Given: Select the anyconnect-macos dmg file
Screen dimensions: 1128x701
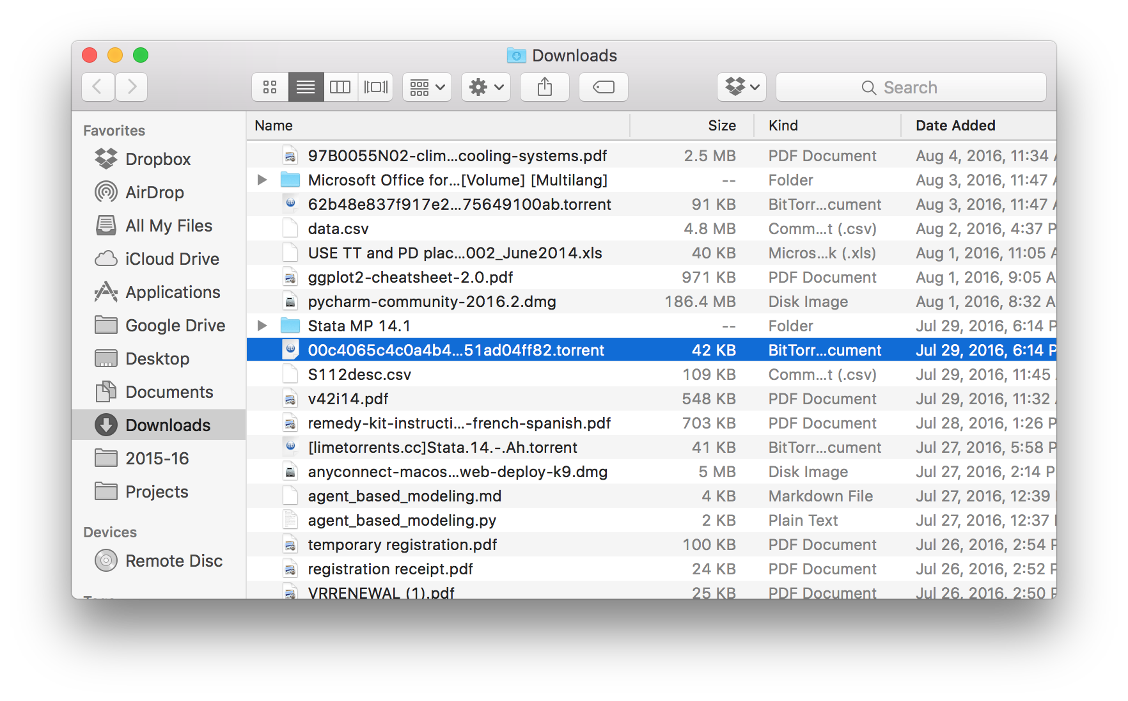Looking at the screenshot, I should (652, 472).
